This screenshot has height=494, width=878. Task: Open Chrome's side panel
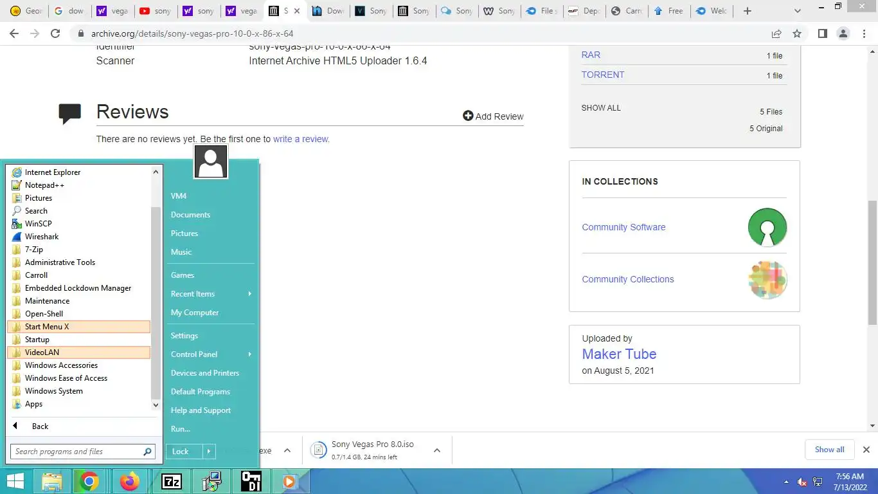click(x=822, y=33)
